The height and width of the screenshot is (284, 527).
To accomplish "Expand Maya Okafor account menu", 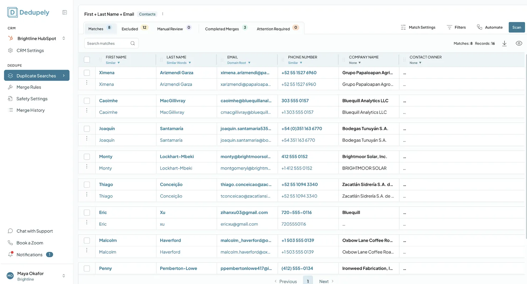I will [37, 276].
